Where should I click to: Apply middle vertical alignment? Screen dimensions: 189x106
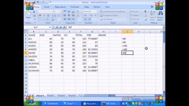(69, 11)
